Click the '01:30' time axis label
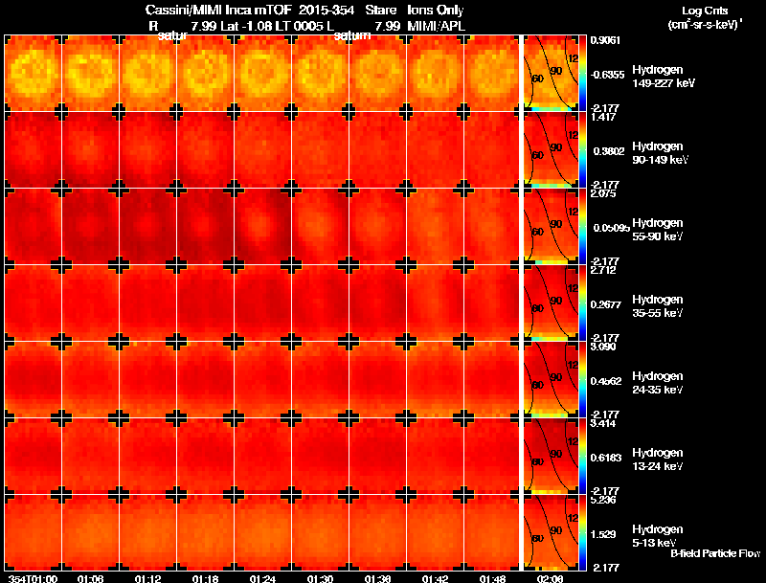 point(321,579)
